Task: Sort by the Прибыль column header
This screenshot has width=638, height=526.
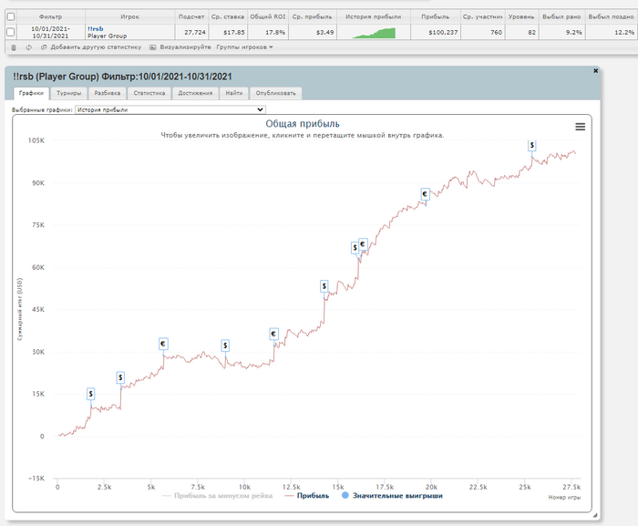Action: pyautogui.click(x=436, y=16)
